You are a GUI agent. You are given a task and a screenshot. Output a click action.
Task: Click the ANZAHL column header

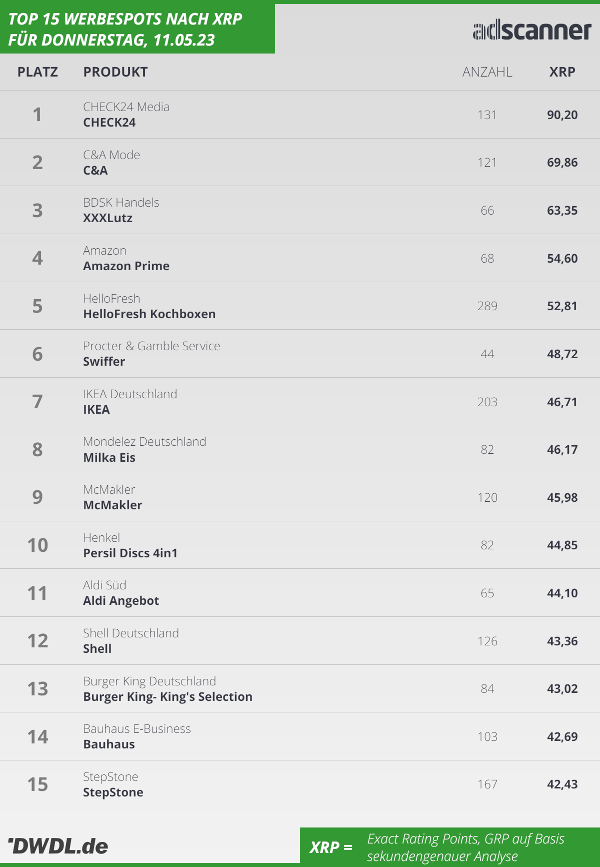point(487,72)
